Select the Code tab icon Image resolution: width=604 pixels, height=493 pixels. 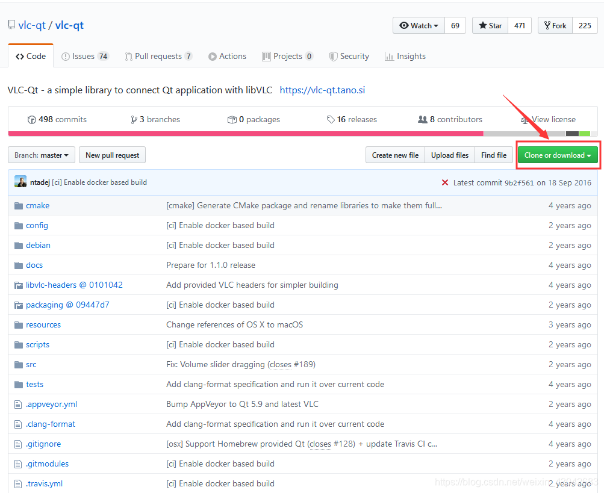point(20,55)
